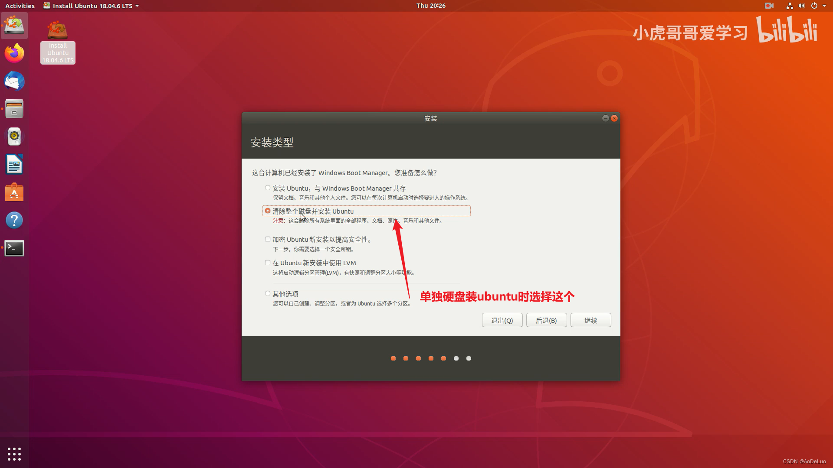The height and width of the screenshot is (468, 833).
Task: Open the Thu 20:26 clock calendar
Action: tap(431, 6)
